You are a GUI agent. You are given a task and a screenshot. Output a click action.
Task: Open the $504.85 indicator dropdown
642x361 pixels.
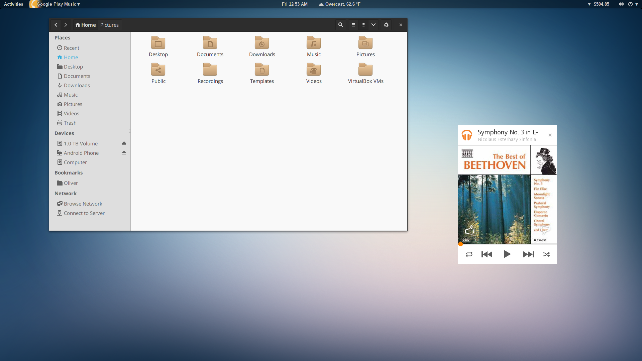[x=599, y=4]
